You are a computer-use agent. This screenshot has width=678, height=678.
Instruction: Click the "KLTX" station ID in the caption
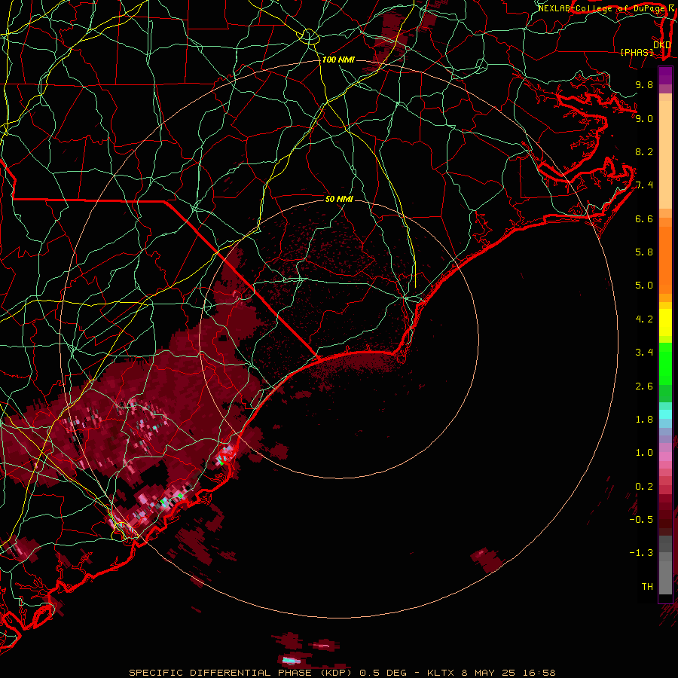pos(441,673)
